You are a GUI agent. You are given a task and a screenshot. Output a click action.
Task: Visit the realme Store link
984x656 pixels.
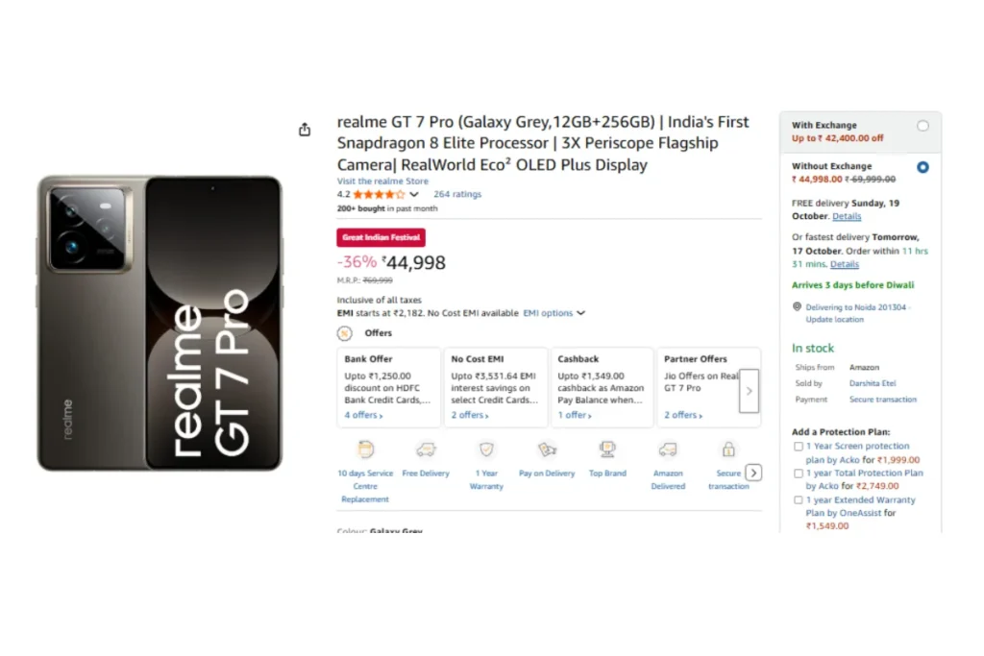(382, 182)
